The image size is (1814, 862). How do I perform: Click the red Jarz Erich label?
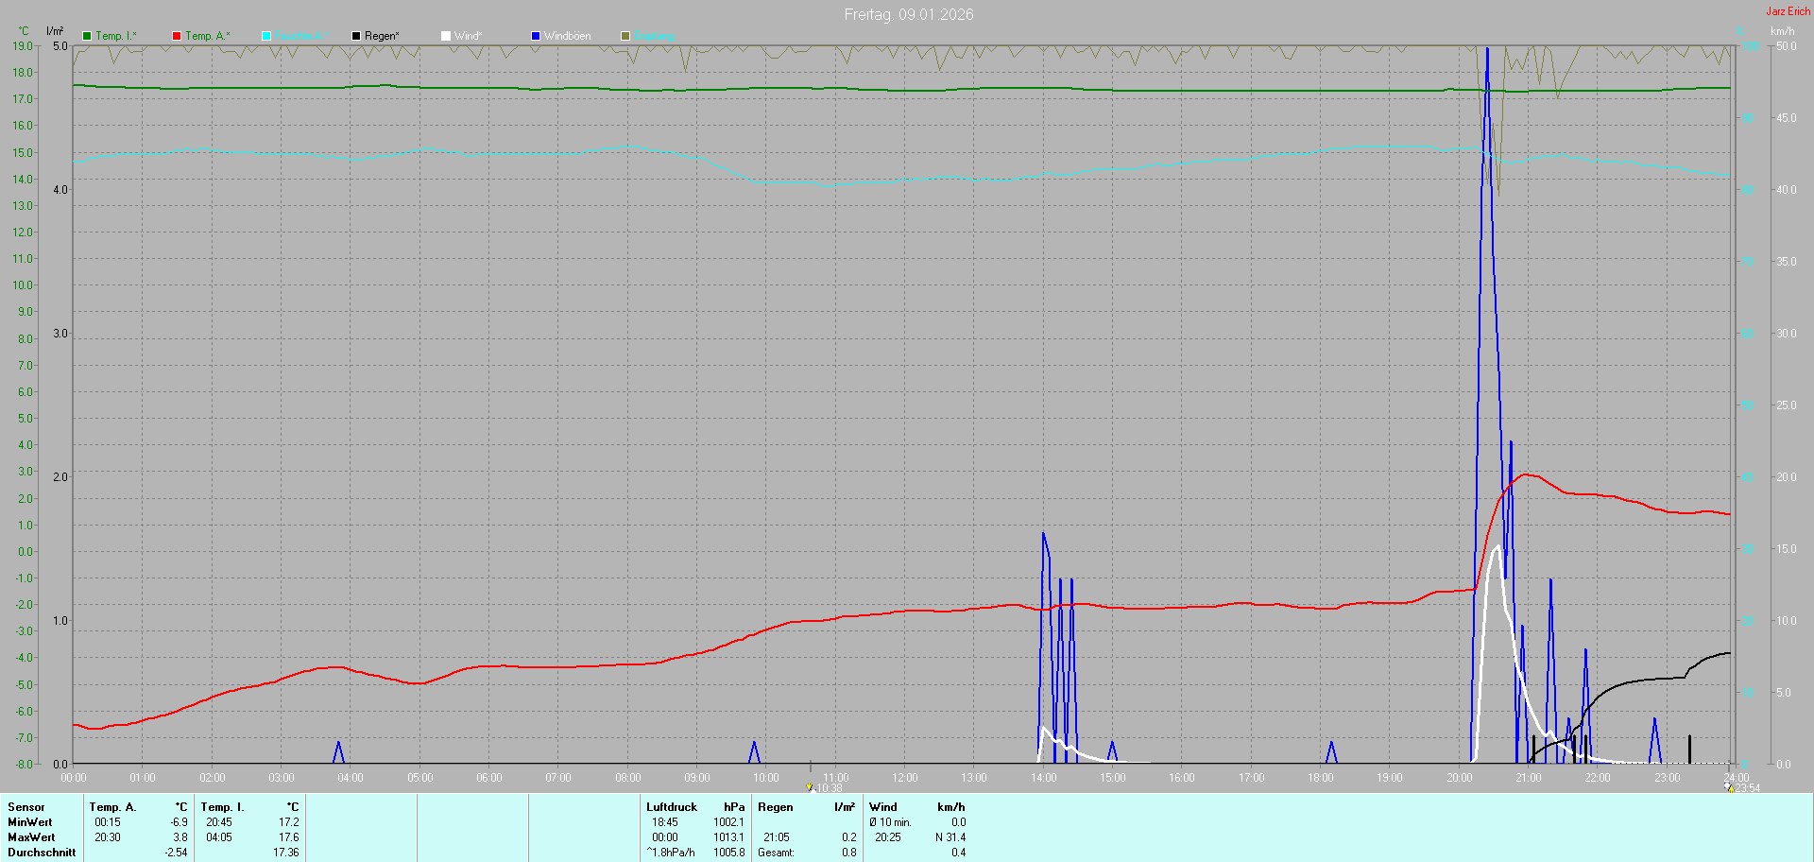click(1788, 11)
